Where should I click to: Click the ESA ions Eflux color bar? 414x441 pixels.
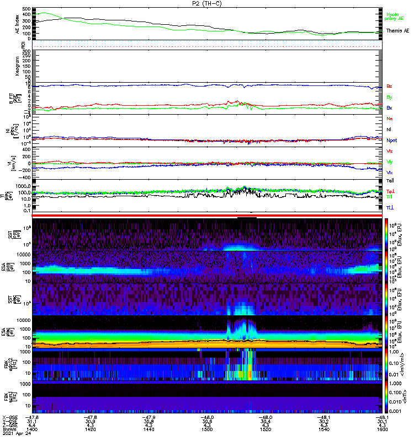pyautogui.click(x=386, y=267)
